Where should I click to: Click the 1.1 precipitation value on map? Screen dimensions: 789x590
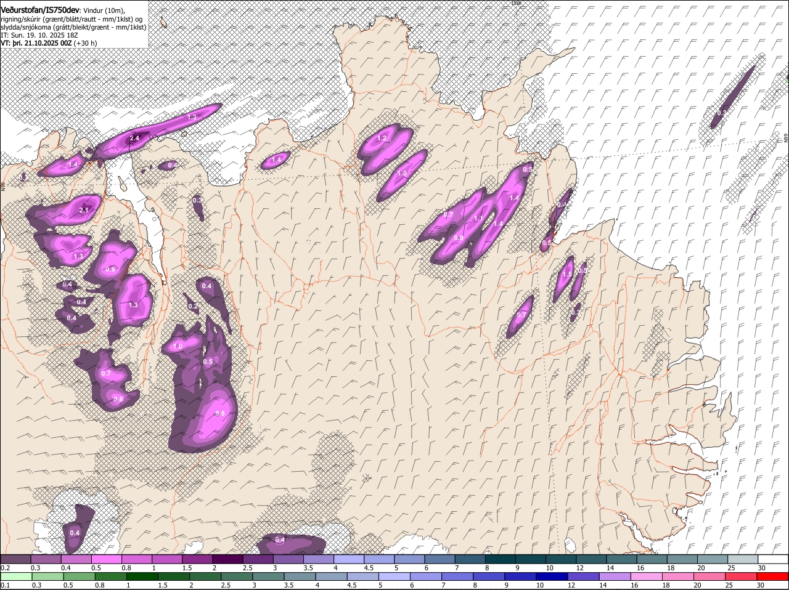478,219
